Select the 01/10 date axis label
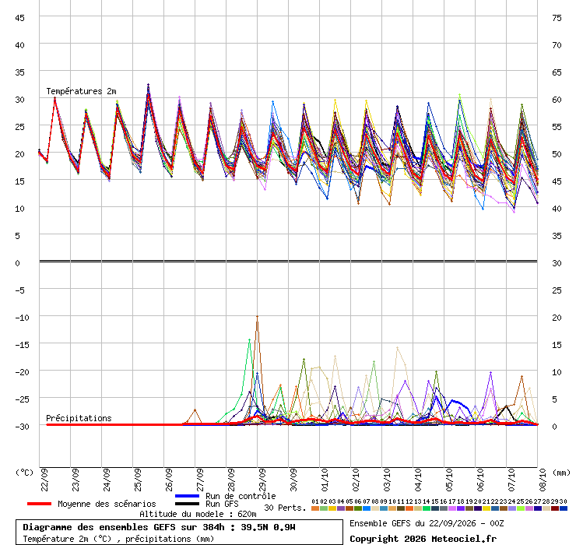Screen dimensions: 576x545 coord(325,480)
